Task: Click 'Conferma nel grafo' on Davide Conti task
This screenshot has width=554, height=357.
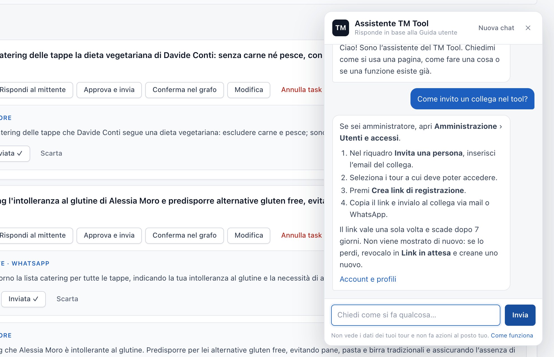Action: [x=185, y=90]
